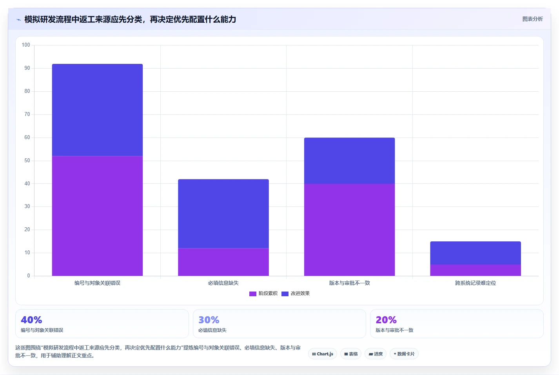Click the x-axis label 编号与对象关联错误
This screenshot has height=375, width=559.
click(97, 283)
